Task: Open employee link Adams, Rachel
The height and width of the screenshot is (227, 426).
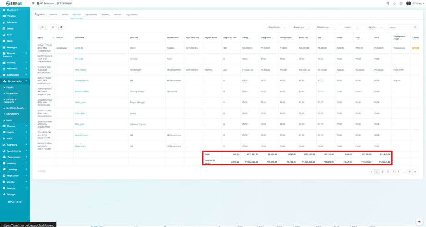Action: 82,80
